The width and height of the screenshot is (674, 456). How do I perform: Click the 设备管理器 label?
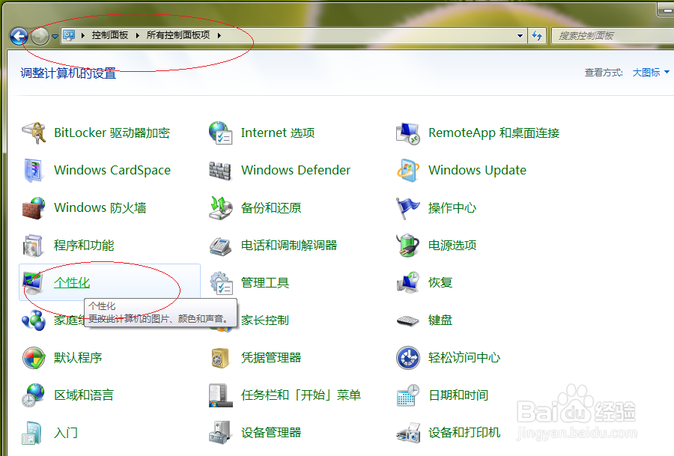pos(271,432)
